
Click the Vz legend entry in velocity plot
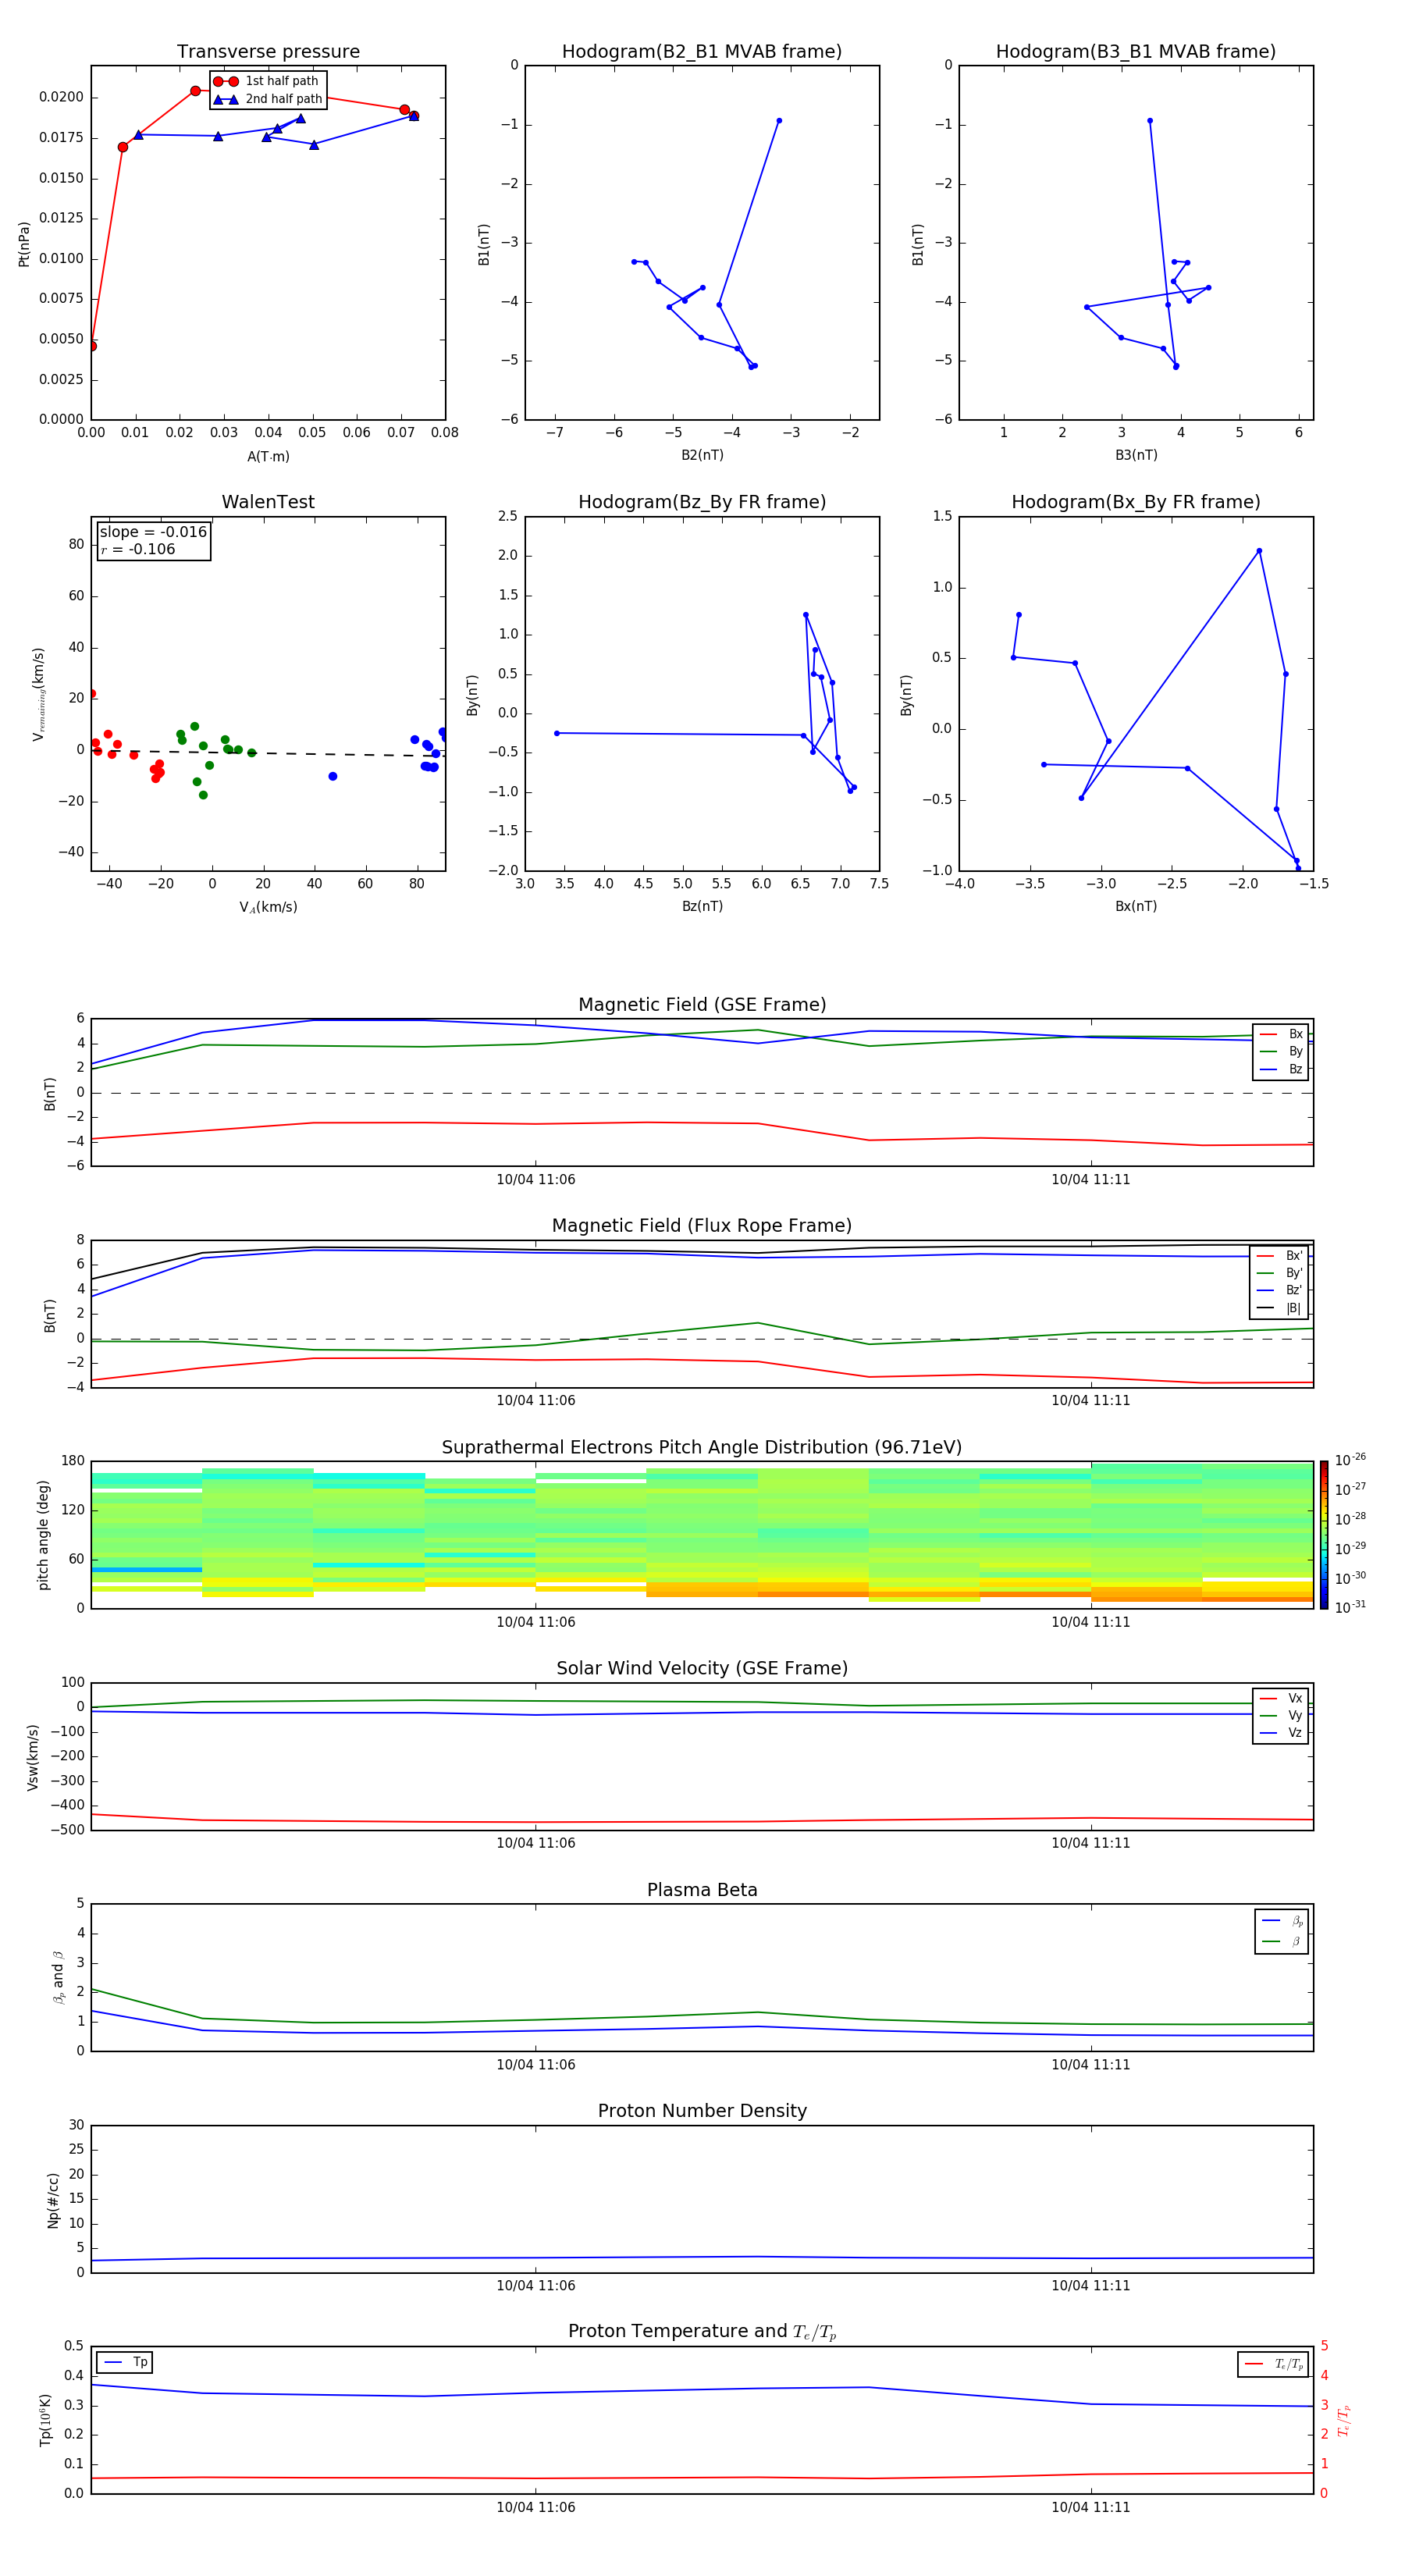(1281, 1733)
